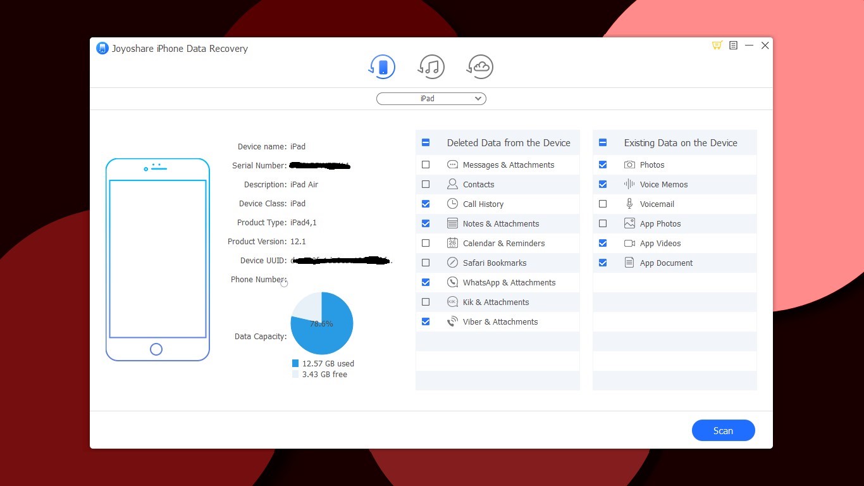The height and width of the screenshot is (486, 864).
Task: Uncheck the App Videos checkbox
Action: click(x=603, y=243)
